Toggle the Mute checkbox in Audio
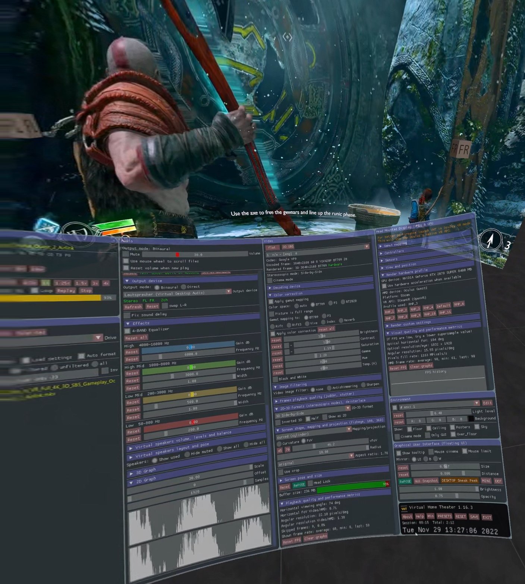This screenshot has height=584, width=525. click(126, 254)
